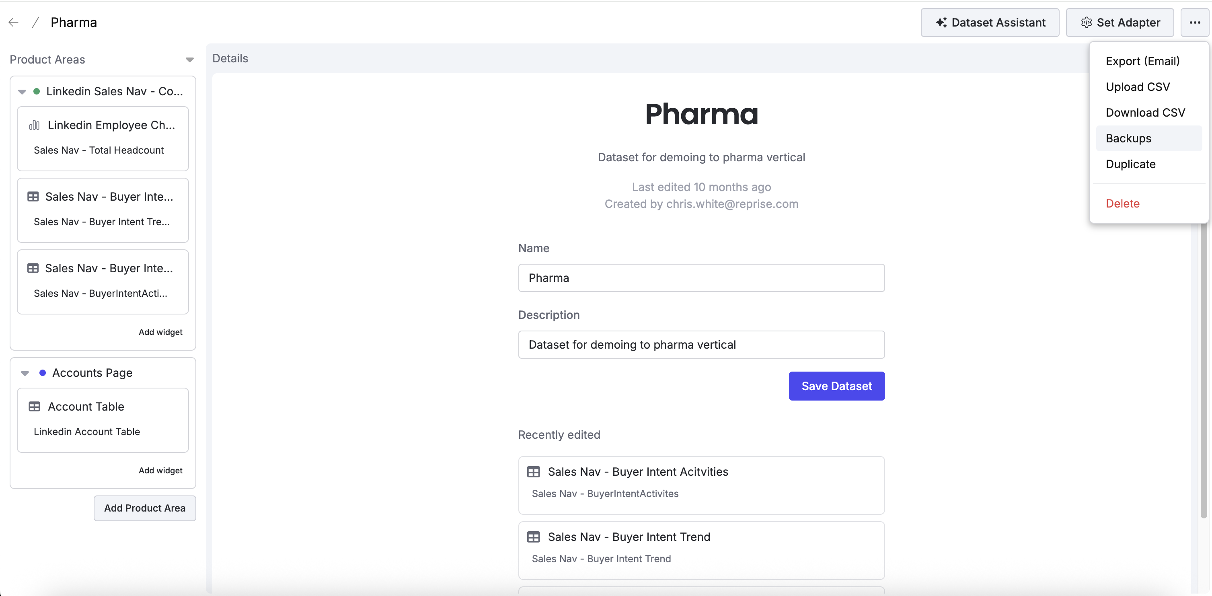Click Add widget under Accounts Page

160,471
